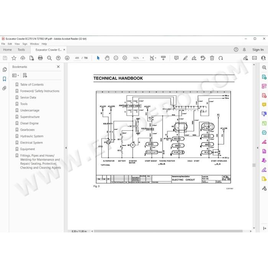Open Bookmarks options menu dropdown
The height and width of the screenshot is (268, 268).
16,75
